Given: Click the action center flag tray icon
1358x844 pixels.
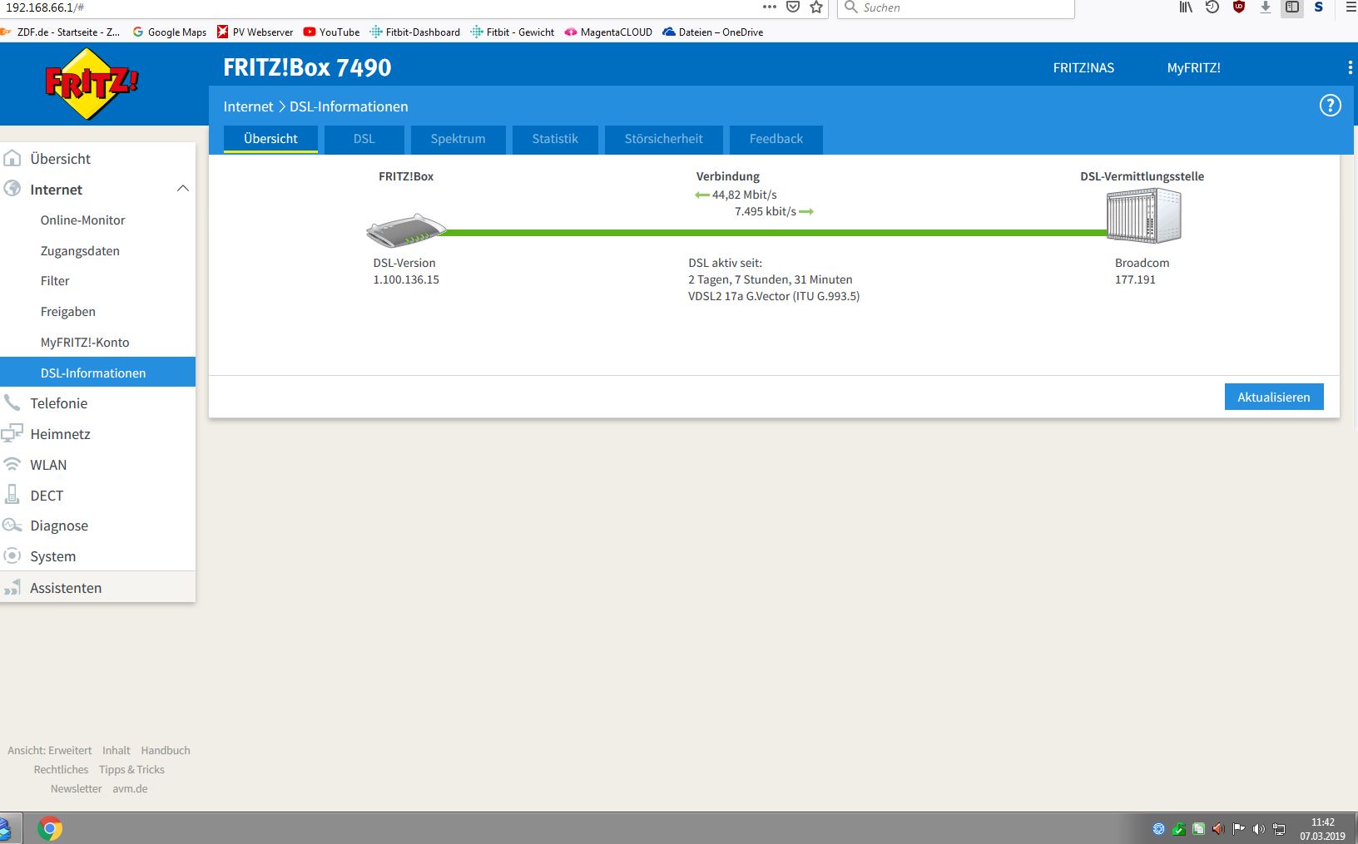Looking at the screenshot, I should (x=1239, y=829).
